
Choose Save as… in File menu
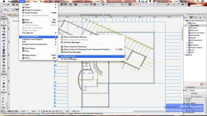point(38,22)
